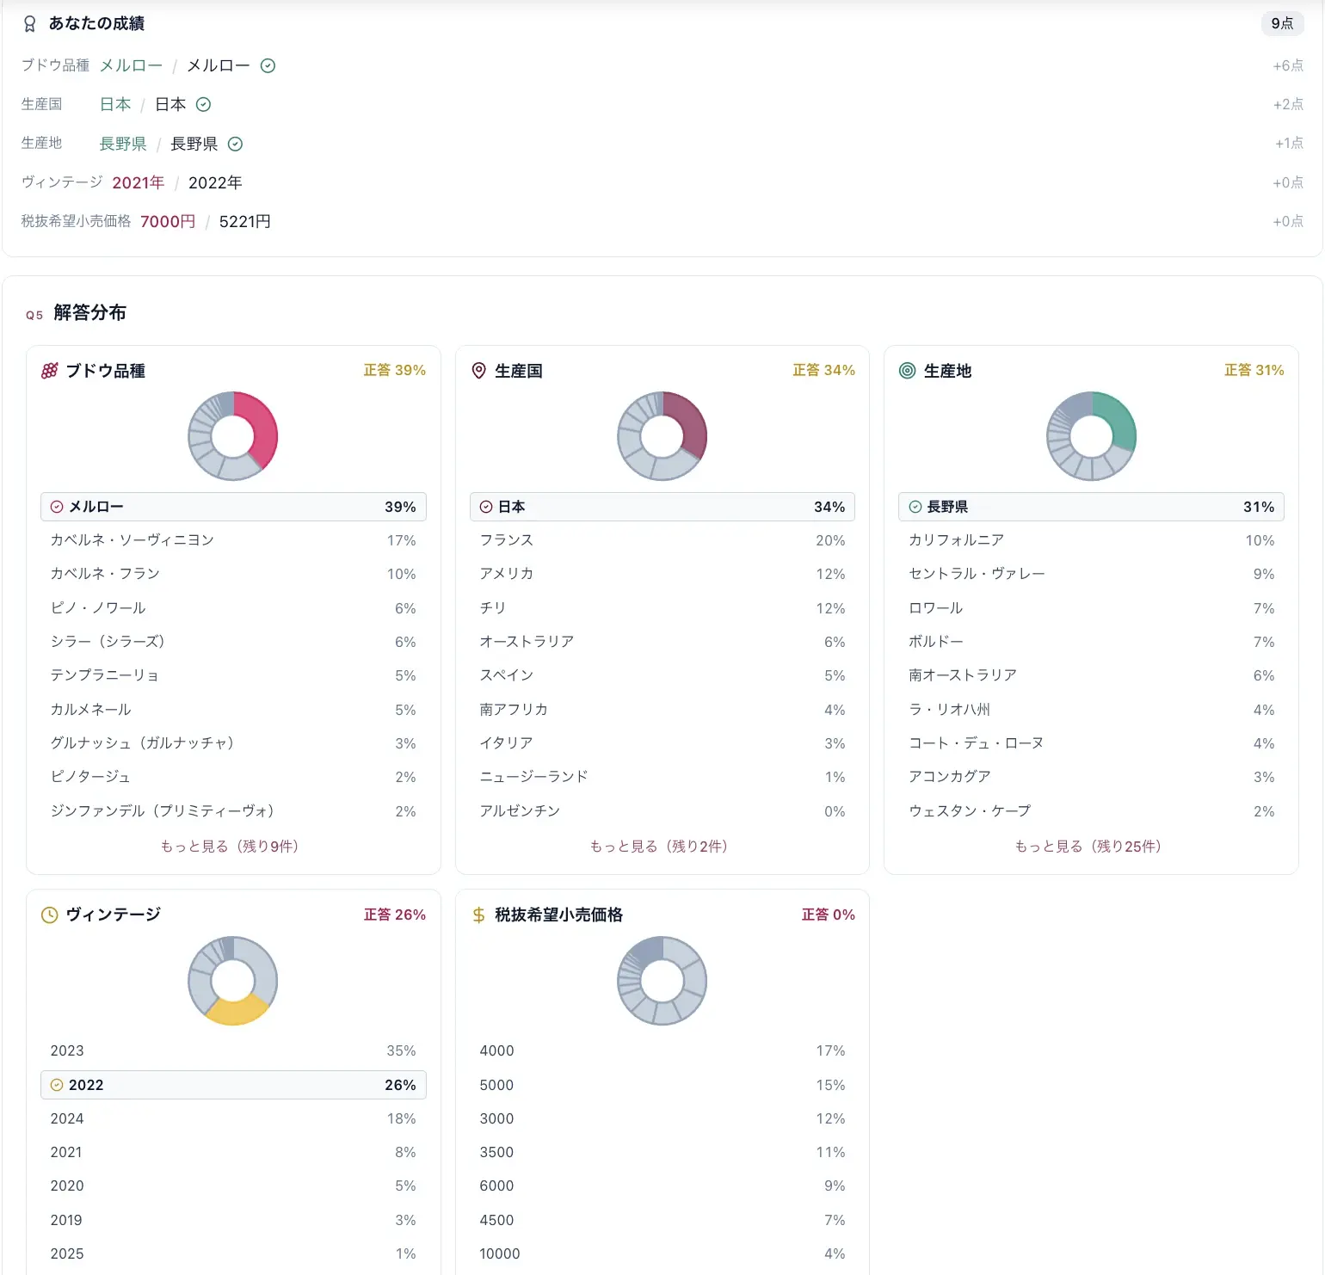The height and width of the screenshot is (1275, 1325).
Task: Expand もっと見る（残り2件）under countries
Action: click(x=659, y=847)
